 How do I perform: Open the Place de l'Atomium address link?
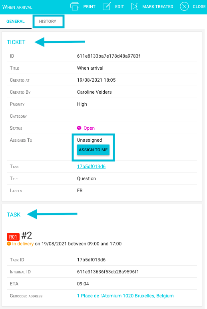[x=125, y=296]
